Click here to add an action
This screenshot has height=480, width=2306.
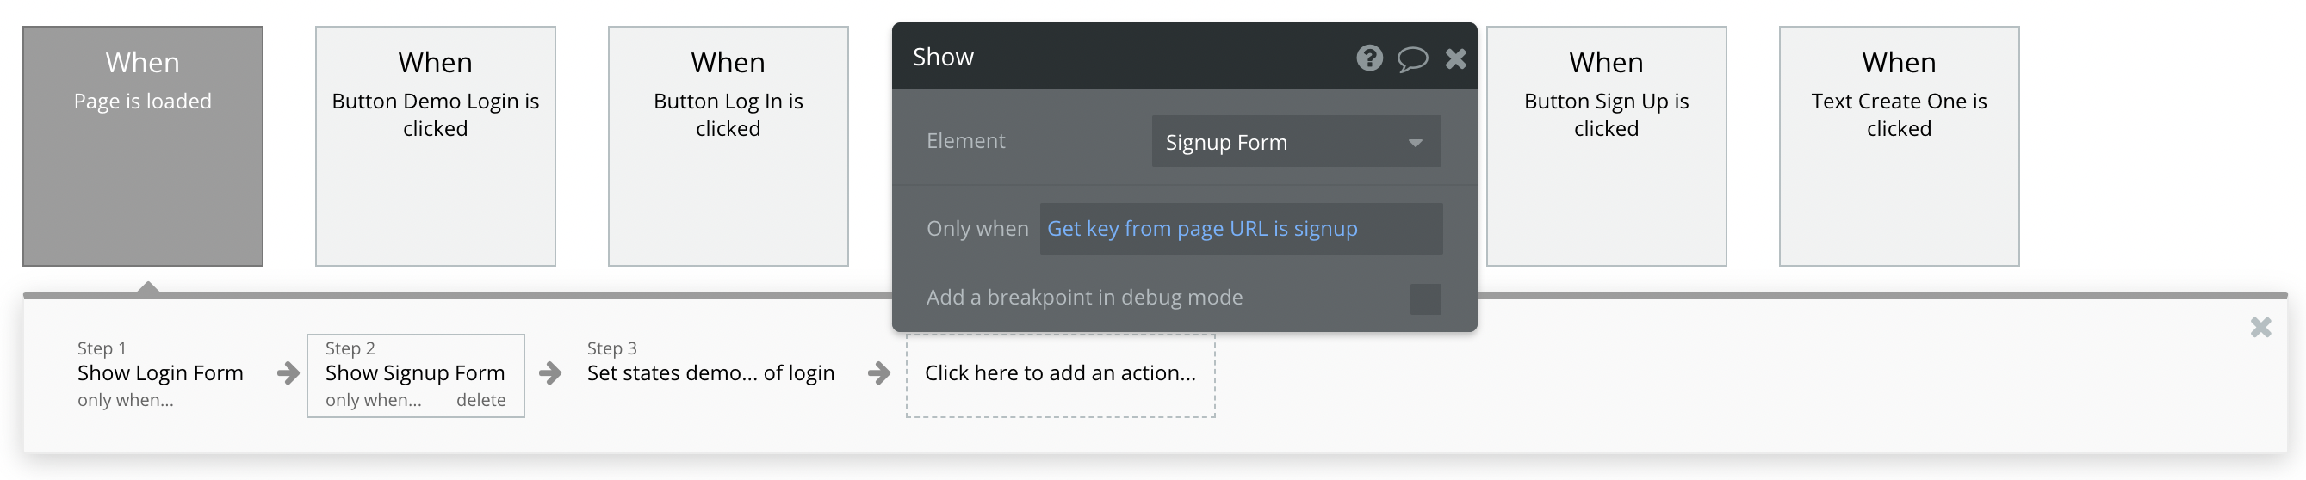[1060, 373]
